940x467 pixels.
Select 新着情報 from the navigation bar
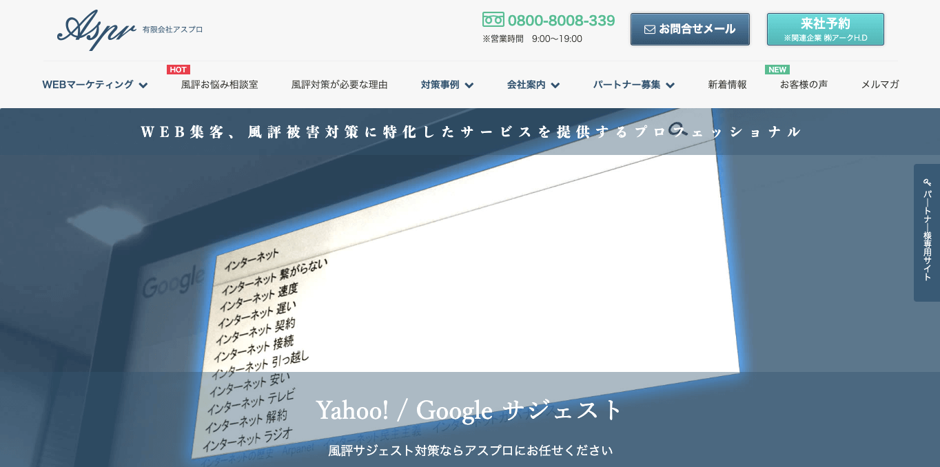(x=727, y=85)
